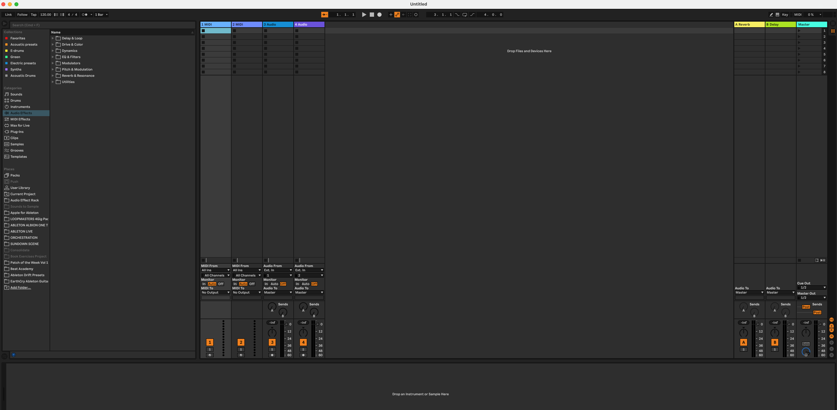Expand the EQ & Filters folder

52,57
